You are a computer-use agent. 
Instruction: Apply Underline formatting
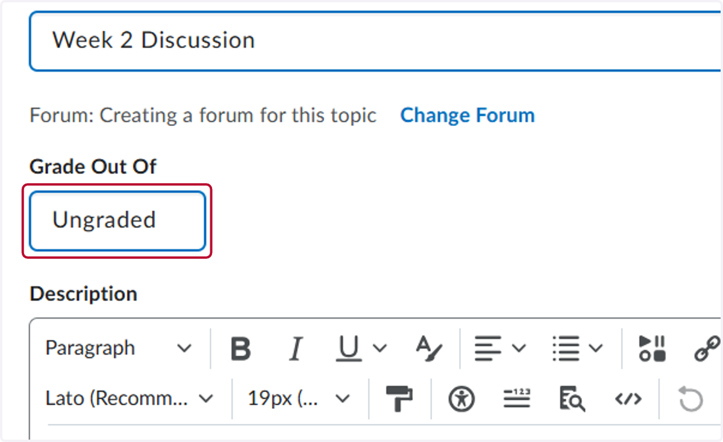pyautogui.click(x=348, y=348)
